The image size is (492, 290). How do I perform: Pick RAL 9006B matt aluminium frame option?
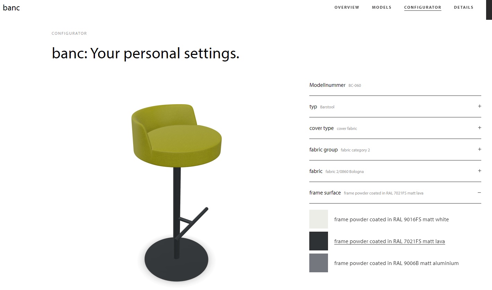[x=396, y=263]
